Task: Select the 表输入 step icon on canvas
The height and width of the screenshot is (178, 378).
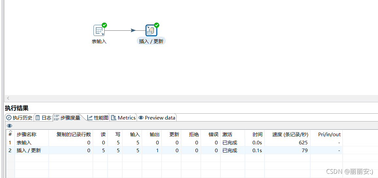Action: pyautogui.click(x=99, y=31)
